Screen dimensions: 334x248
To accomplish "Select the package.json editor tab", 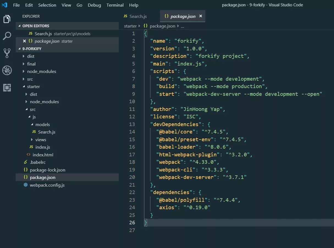I will click(x=183, y=16).
